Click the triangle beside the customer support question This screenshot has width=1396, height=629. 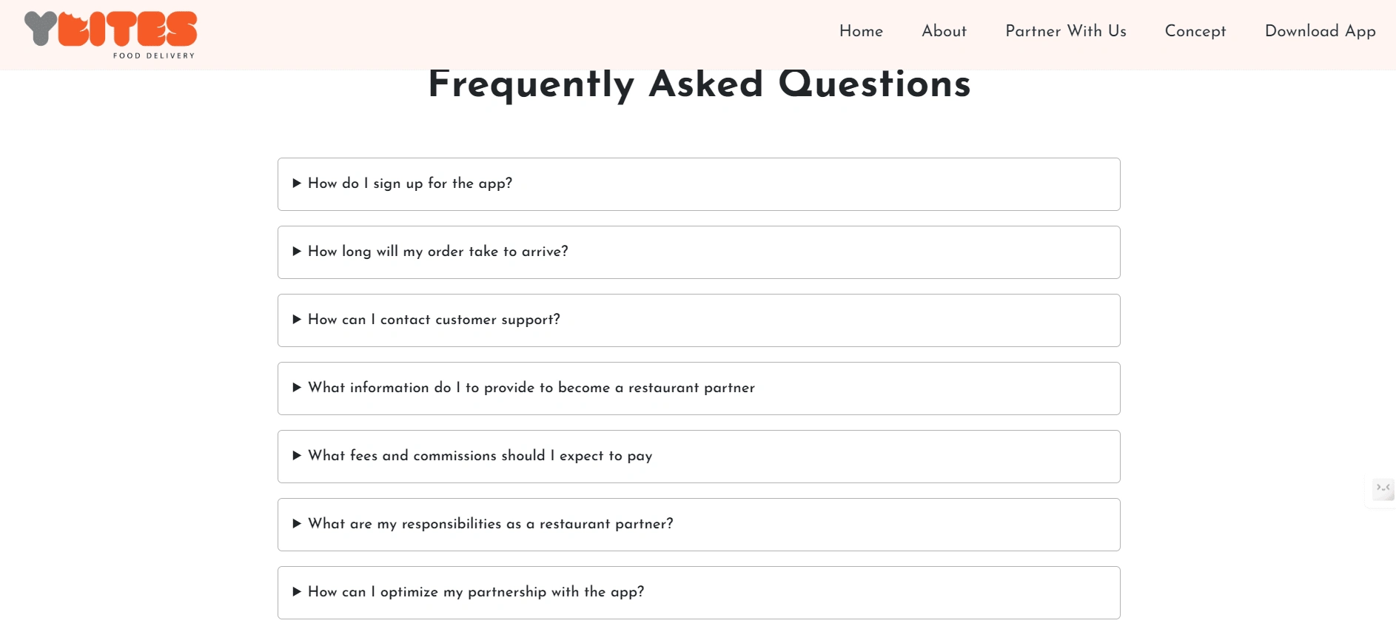[297, 320]
